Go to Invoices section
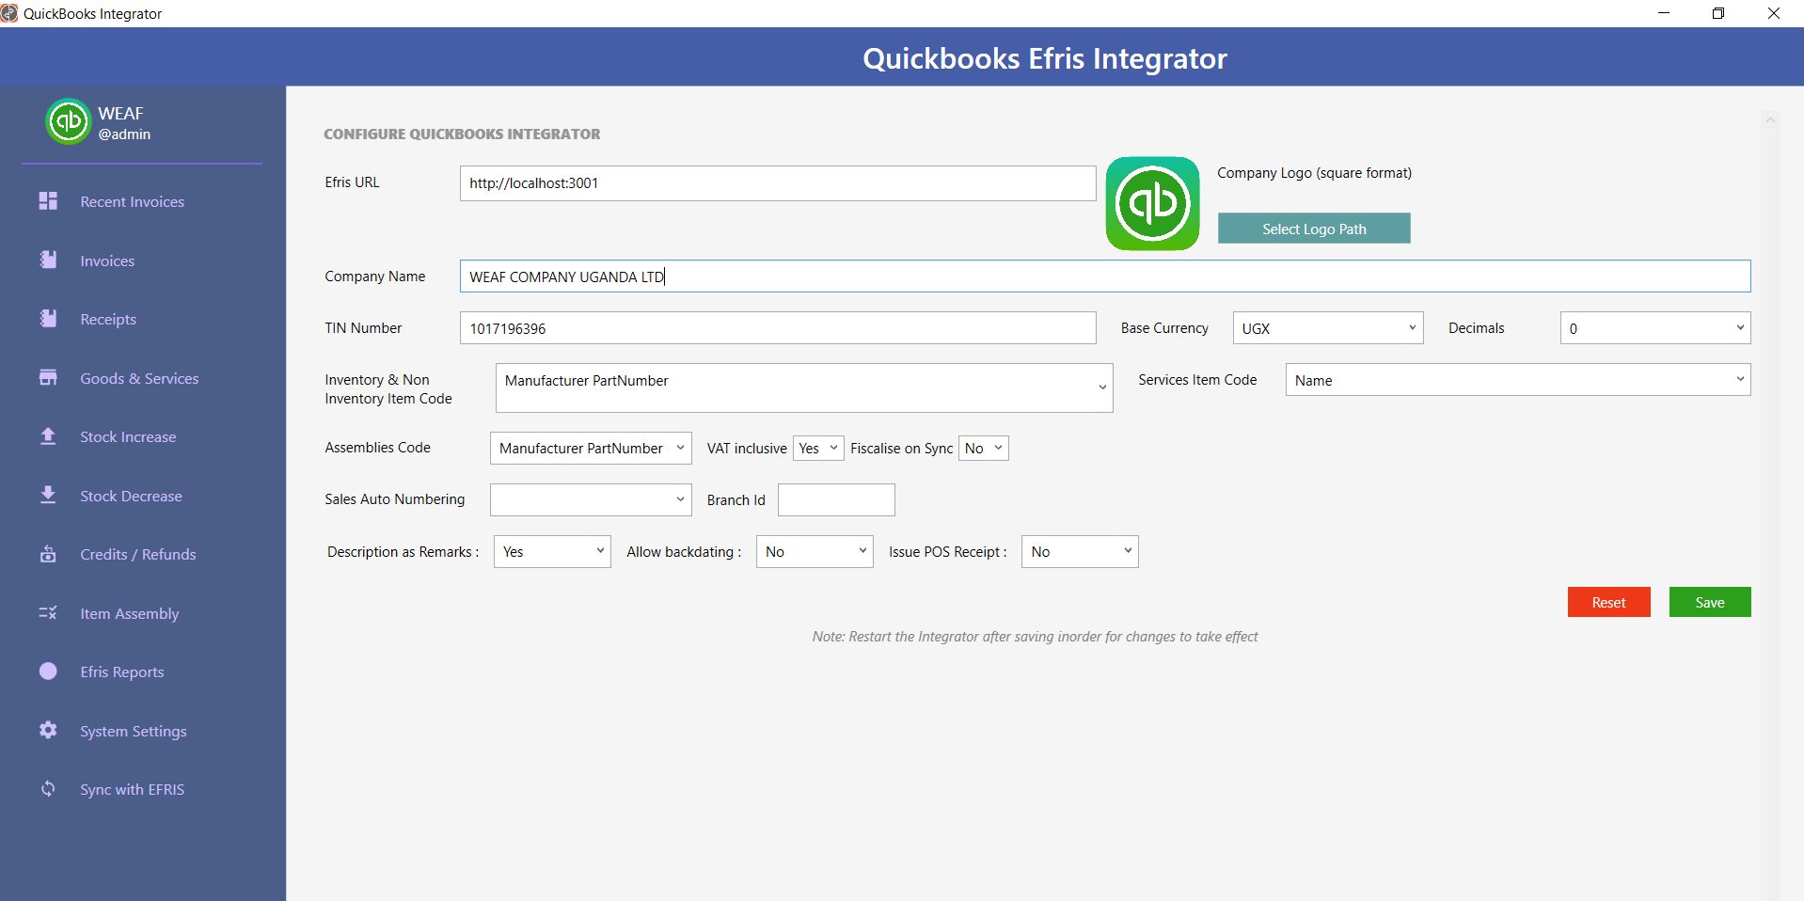1804x901 pixels. click(107, 261)
